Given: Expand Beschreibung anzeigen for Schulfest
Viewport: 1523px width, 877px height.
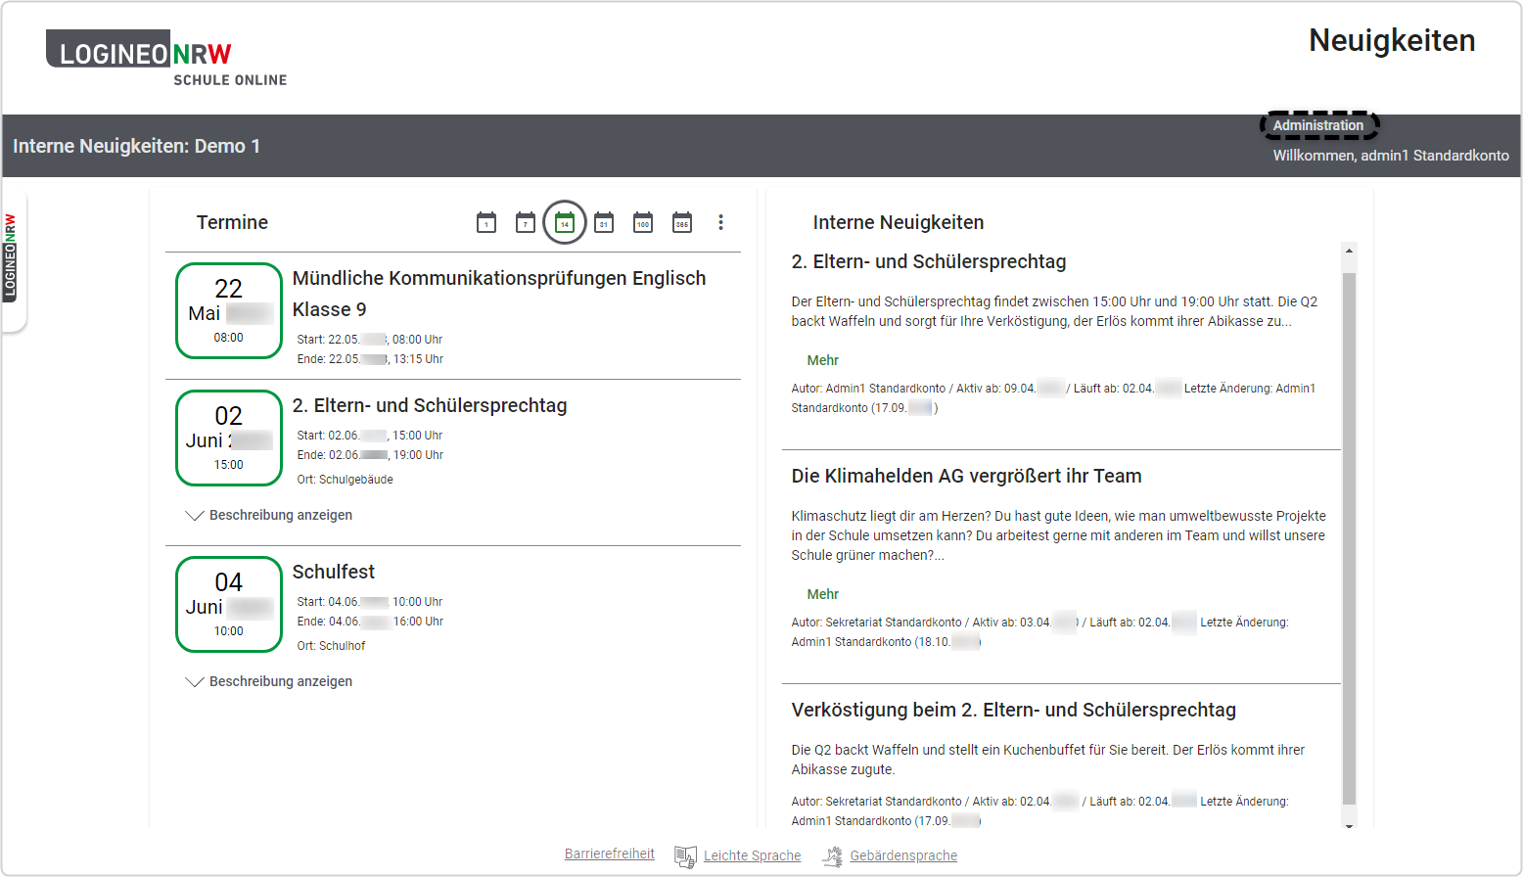Looking at the screenshot, I should tap(269, 681).
